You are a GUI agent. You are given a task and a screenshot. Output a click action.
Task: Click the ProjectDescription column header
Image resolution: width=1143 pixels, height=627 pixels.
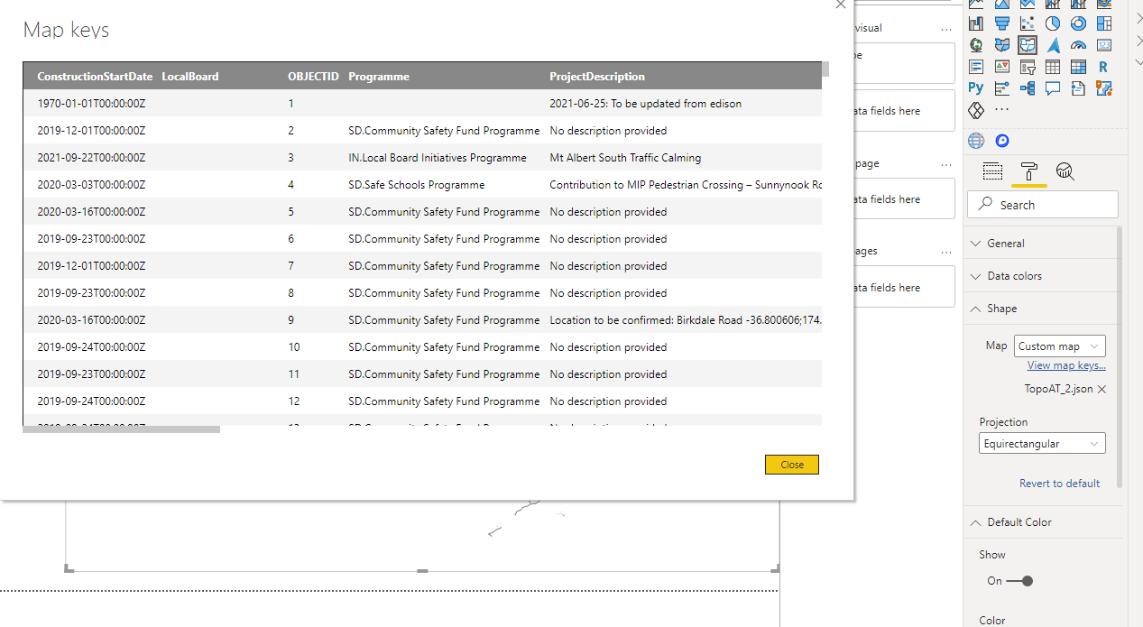[597, 77]
